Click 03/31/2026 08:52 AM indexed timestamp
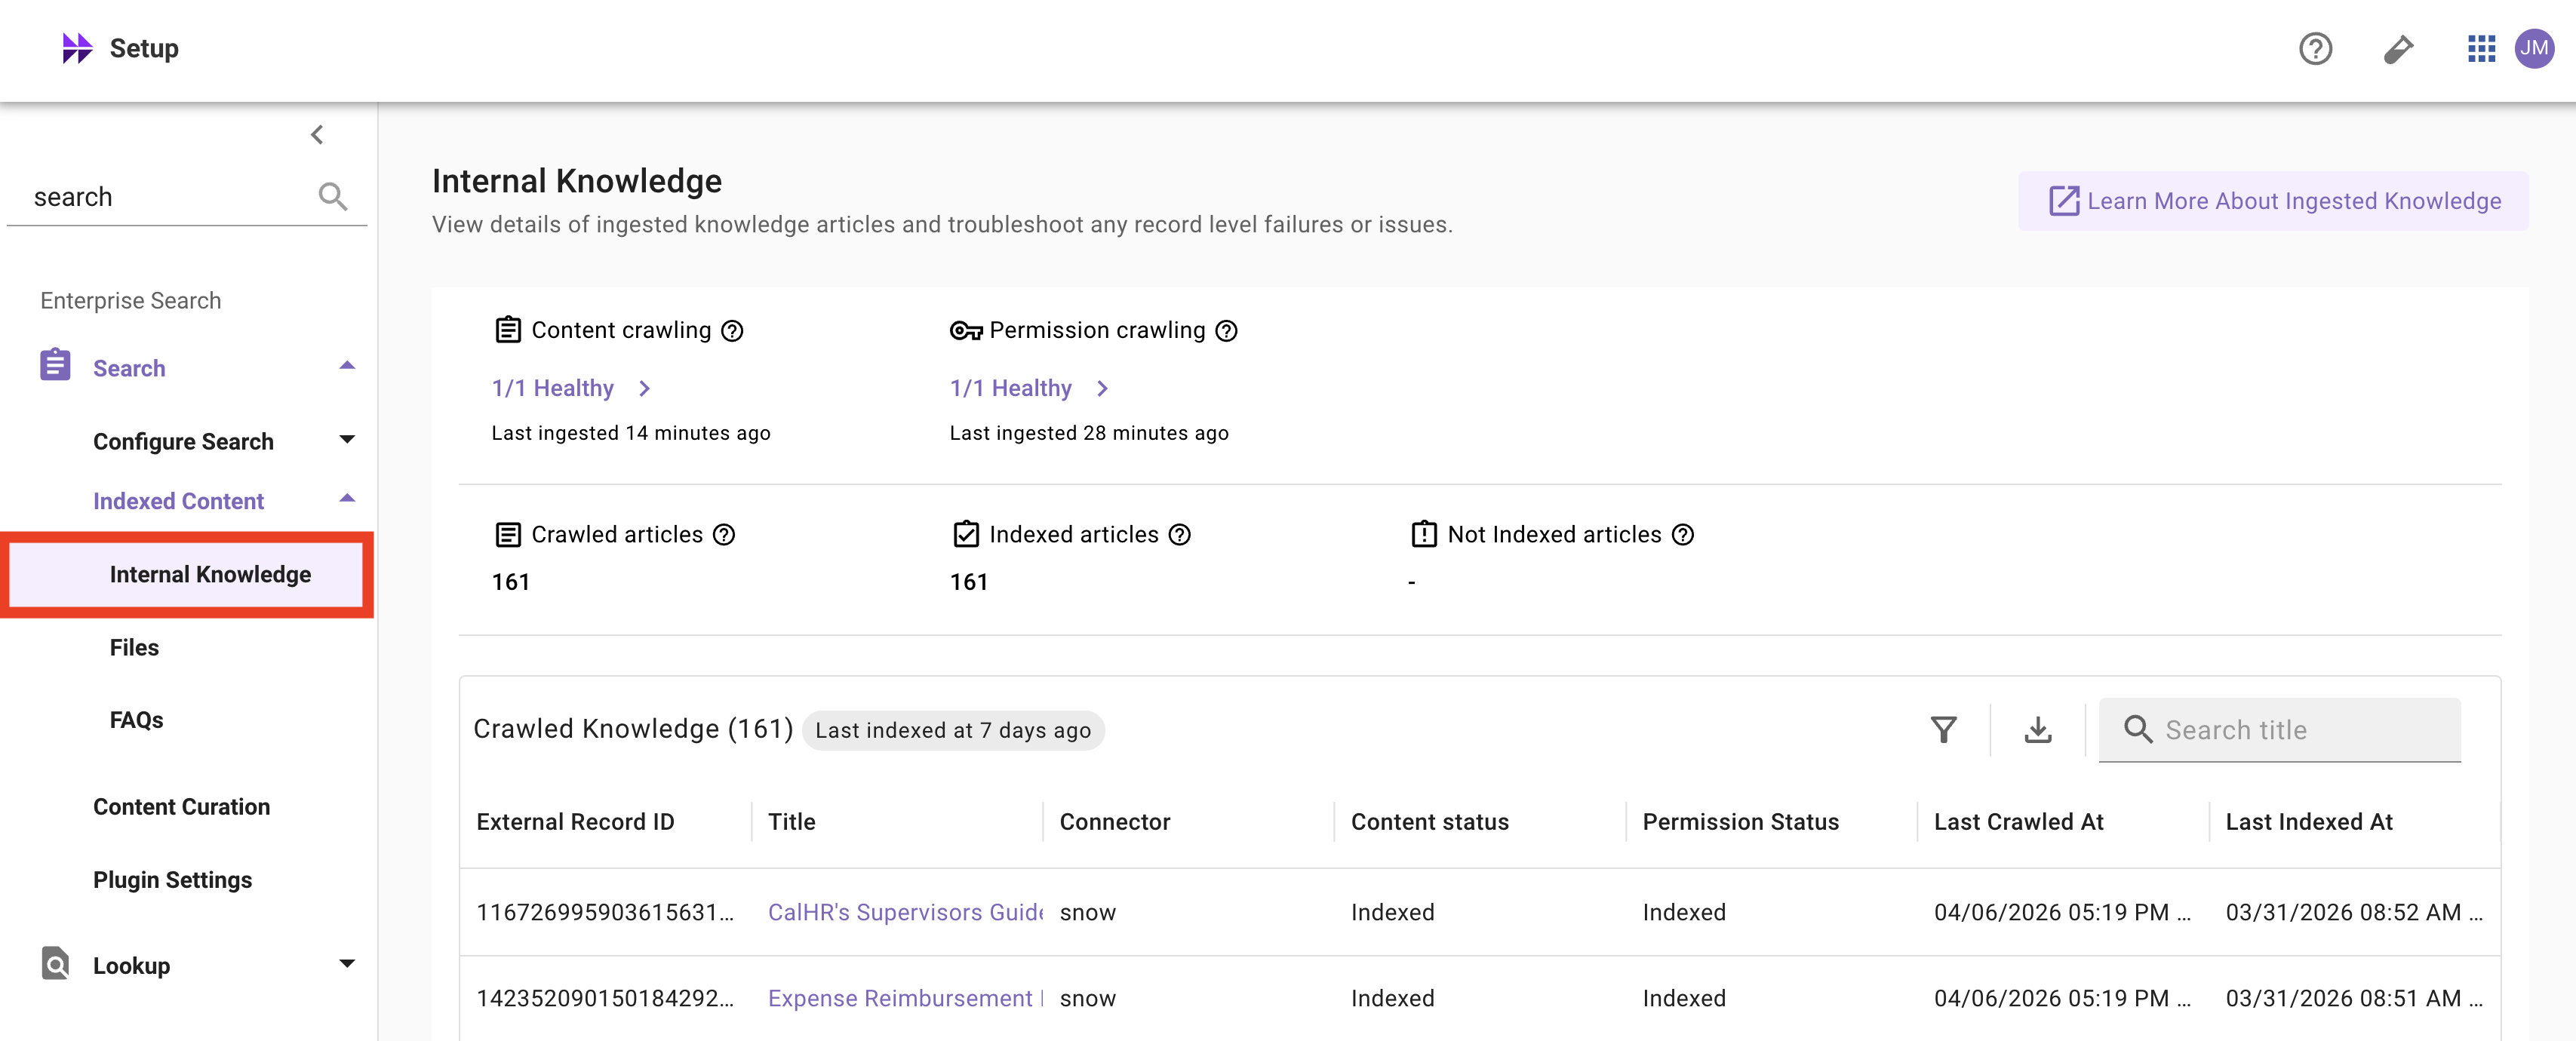The image size is (2576, 1041). 2353,912
